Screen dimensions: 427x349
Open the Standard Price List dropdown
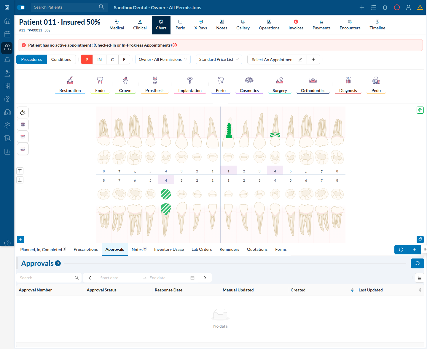219,59
